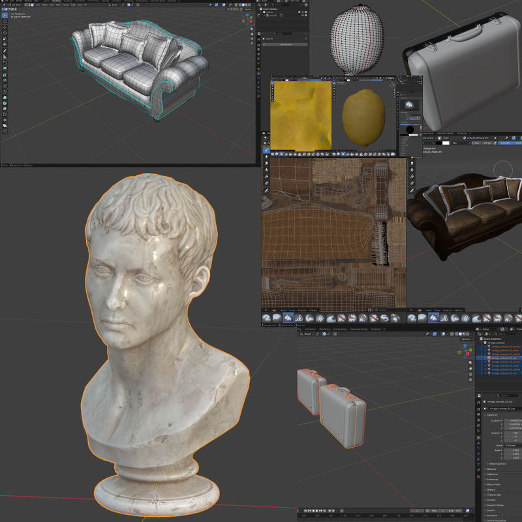The height and width of the screenshot is (522, 522).
Task: Open XYZ Euler rotation mode dropdown
Action: click(513, 446)
